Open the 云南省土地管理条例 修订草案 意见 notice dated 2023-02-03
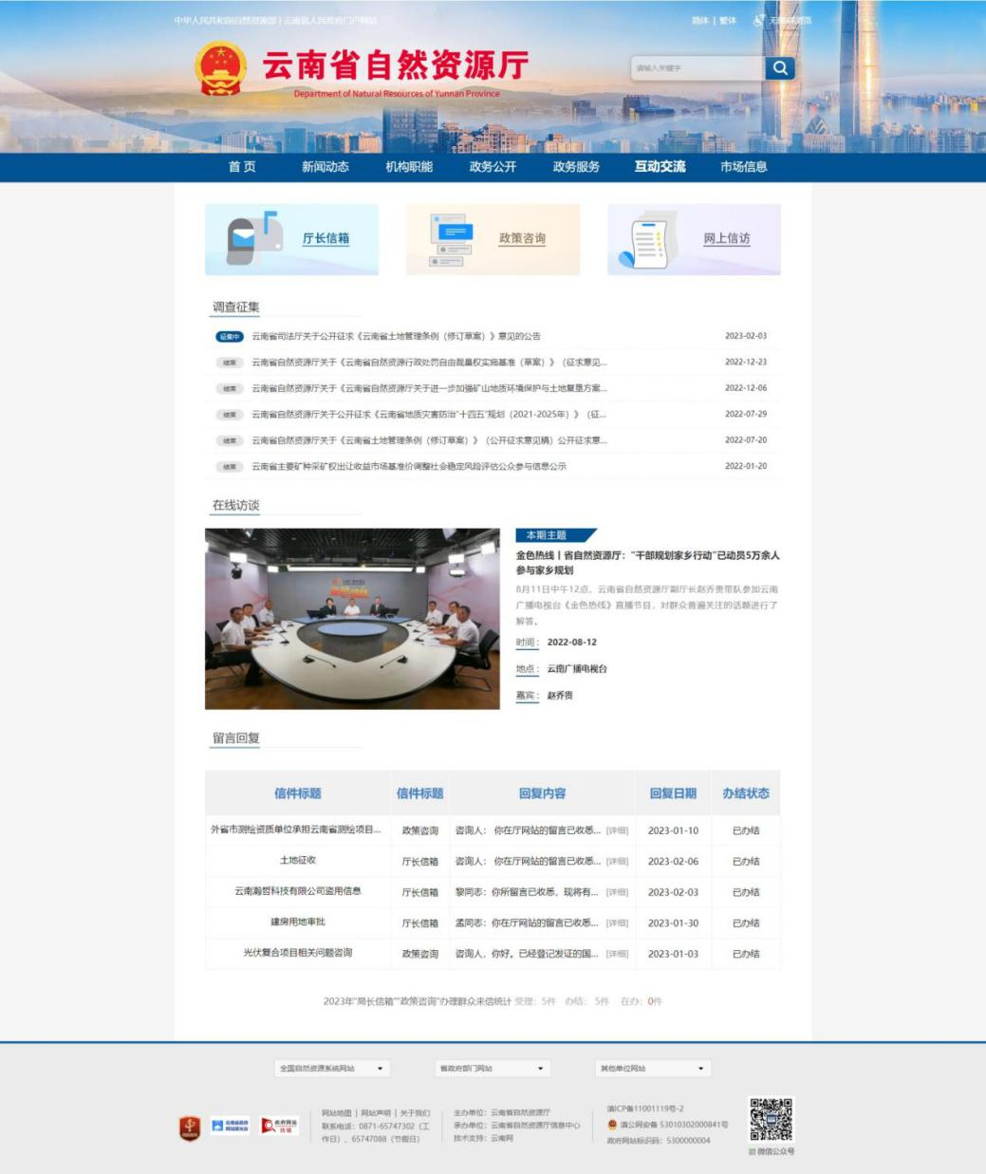 pos(396,336)
